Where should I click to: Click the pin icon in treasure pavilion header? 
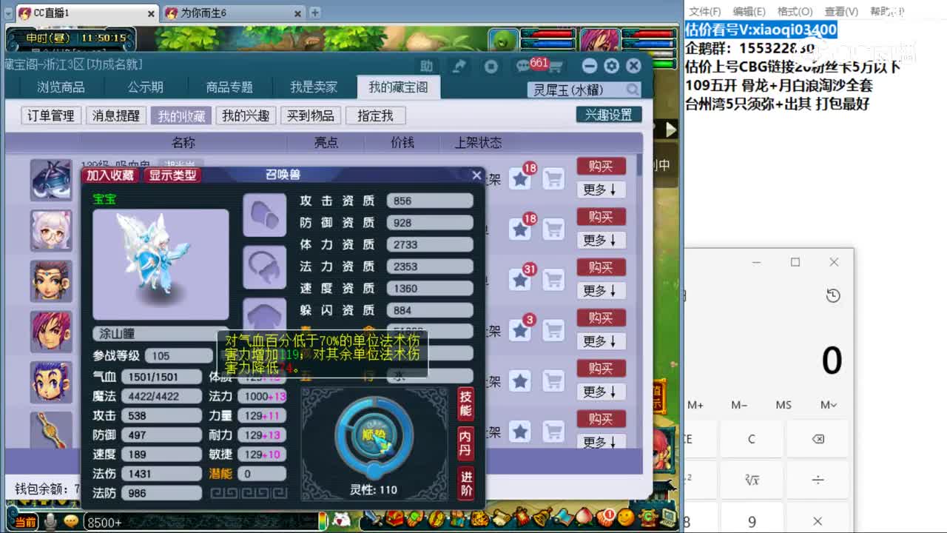459,66
